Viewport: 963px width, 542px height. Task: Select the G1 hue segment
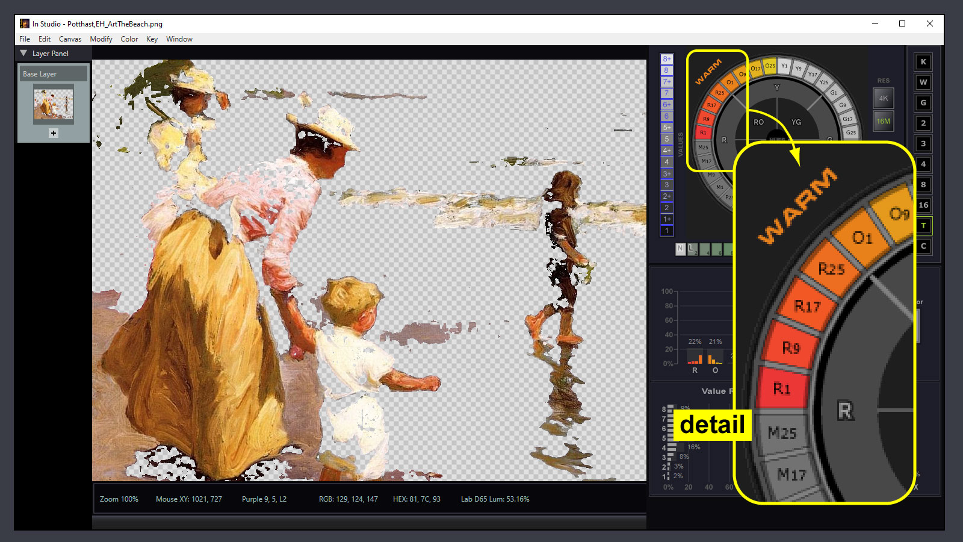(834, 93)
